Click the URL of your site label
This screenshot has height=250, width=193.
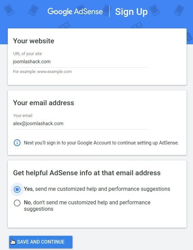click(27, 54)
